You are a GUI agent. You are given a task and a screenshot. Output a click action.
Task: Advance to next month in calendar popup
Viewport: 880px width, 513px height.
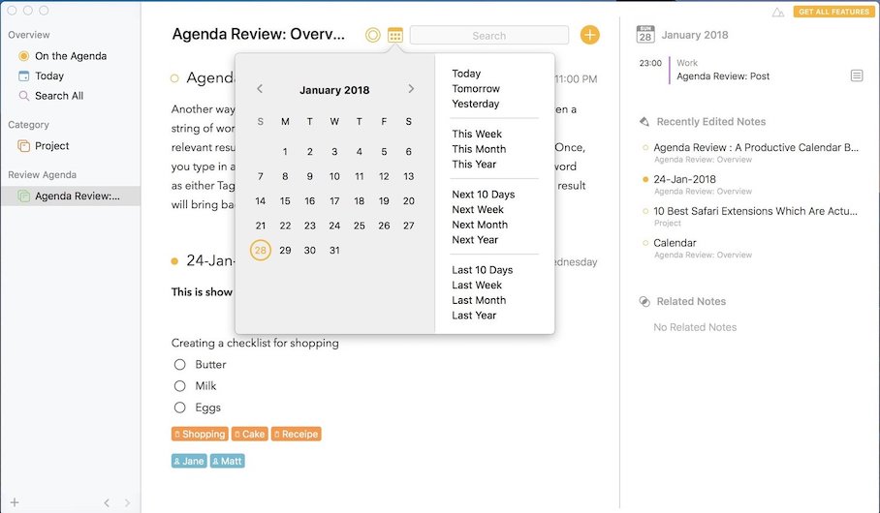(411, 89)
